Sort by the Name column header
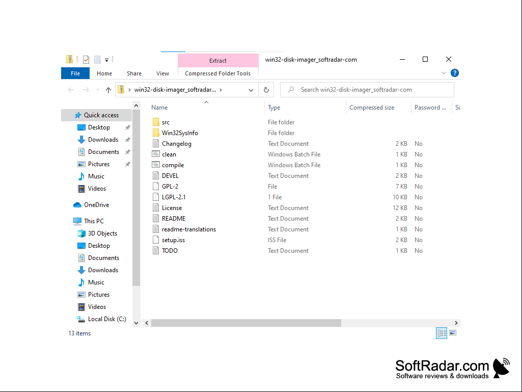The image size is (522, 392). point(159,108)
